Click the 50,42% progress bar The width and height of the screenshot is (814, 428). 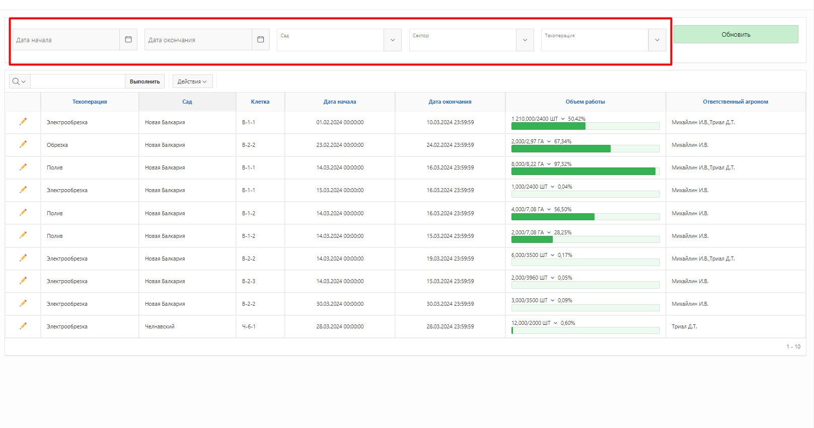pyautogui.click(x=585, y=126)
